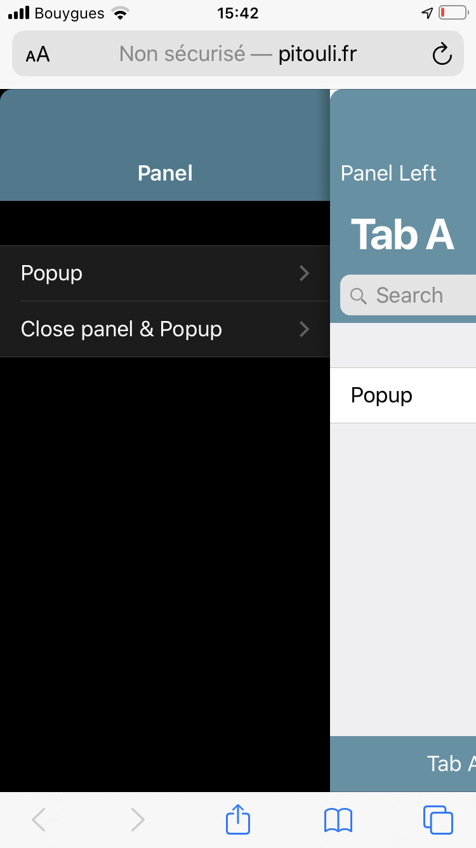
Task: Trigger the Close panel & Popup action
Action: click(121, 329)
